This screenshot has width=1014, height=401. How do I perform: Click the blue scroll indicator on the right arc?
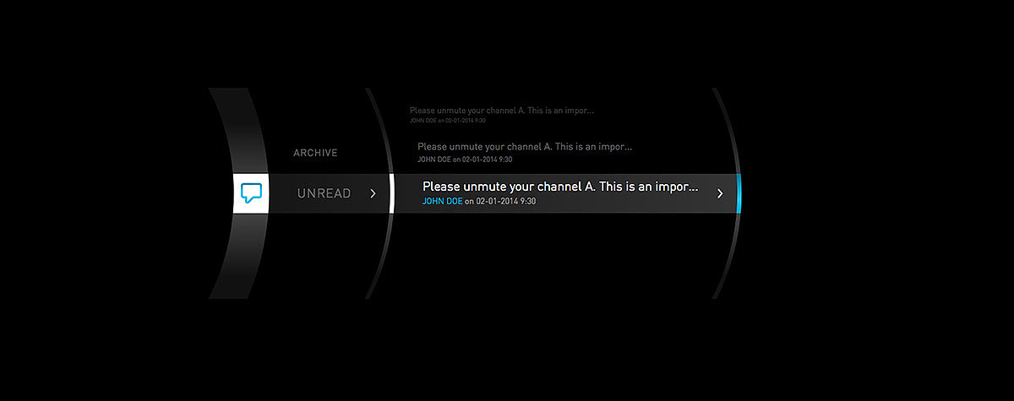point(739,193)
